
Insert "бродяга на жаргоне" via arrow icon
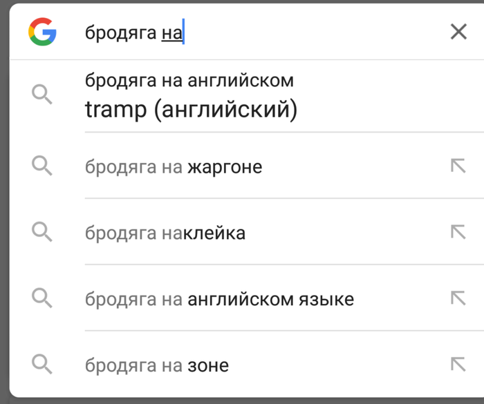click(x=458, y=166)
